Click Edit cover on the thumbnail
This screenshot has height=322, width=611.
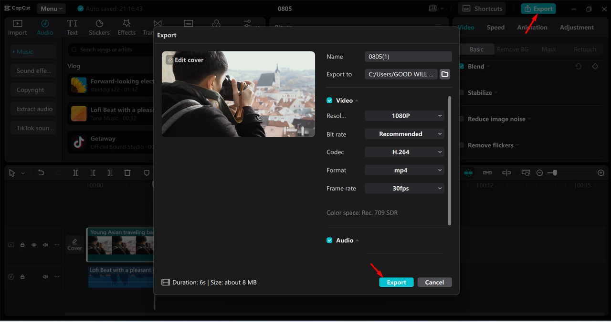tap(185, 60)
